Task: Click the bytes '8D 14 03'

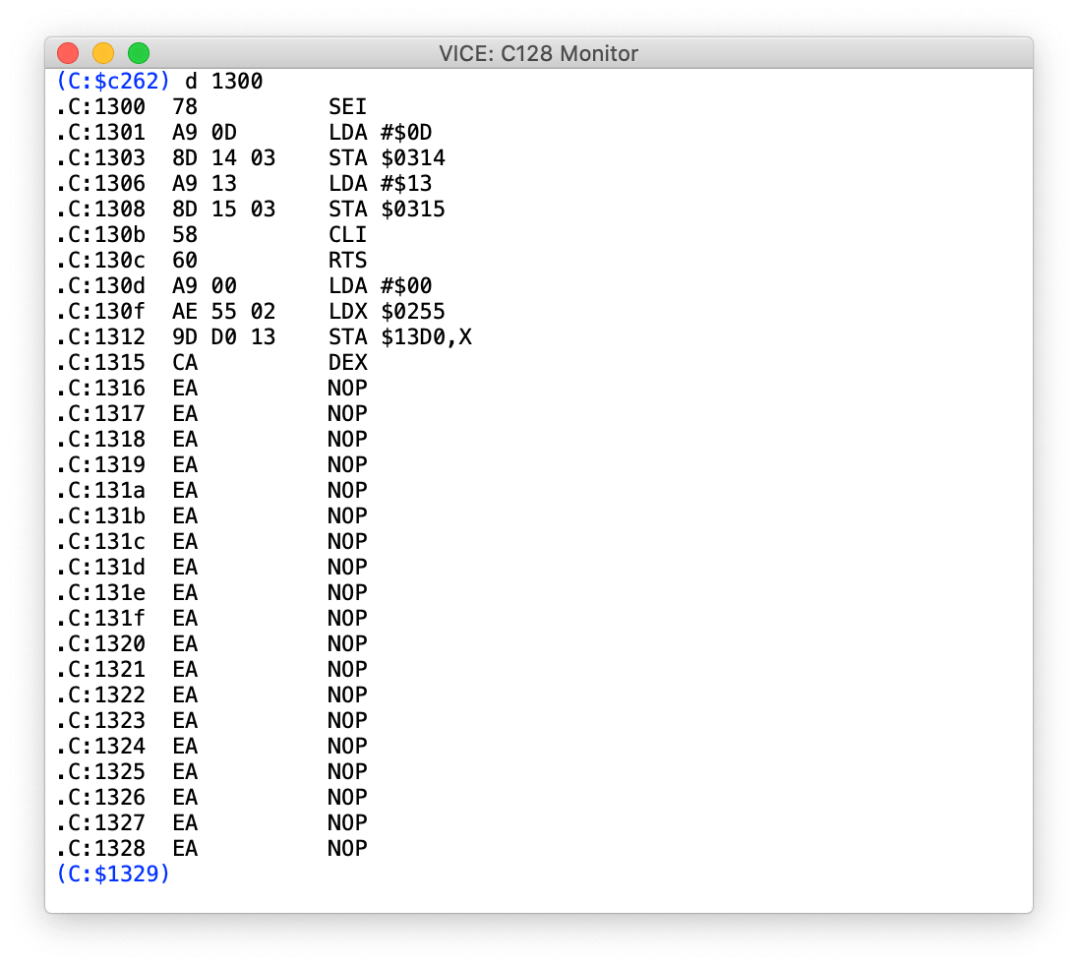Action: [223, 157]
